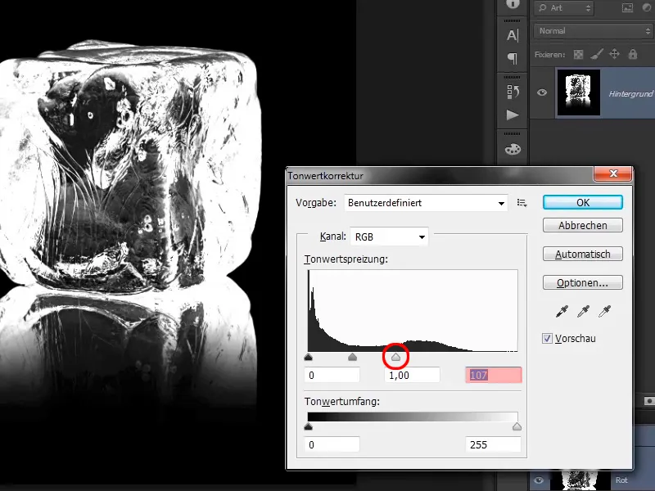Click the Hintergrund layer name
This screenshot has height=491, width=655.
point(630,94)
